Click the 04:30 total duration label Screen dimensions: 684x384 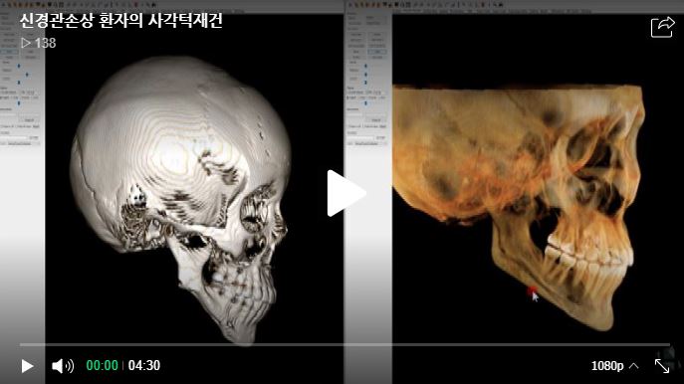click(144, 365)
